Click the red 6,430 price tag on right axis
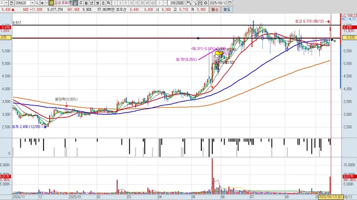 click(x=350, y=27)
